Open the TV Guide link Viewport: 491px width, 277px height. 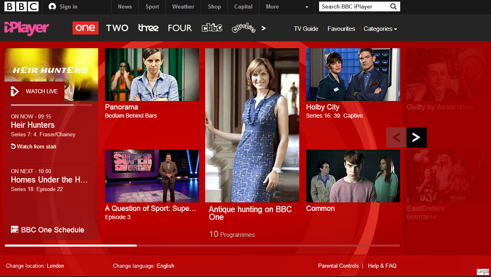(306, 29)
